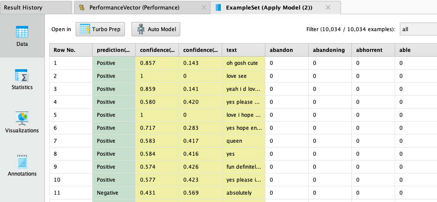
Task: Click the row number 5 cell
Action: (71, 115)
